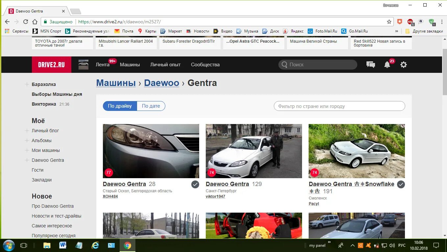Open new browser tab
The height and width of the screenshot is (252, 447).
pyautogui.click(x=76, y=11)
